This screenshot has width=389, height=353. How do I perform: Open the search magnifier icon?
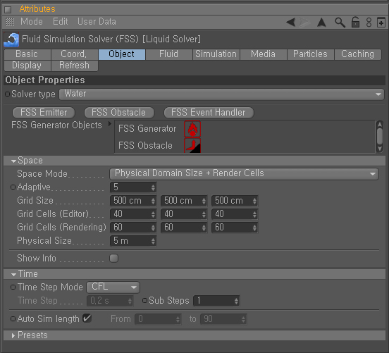click(x=340, y=23)
